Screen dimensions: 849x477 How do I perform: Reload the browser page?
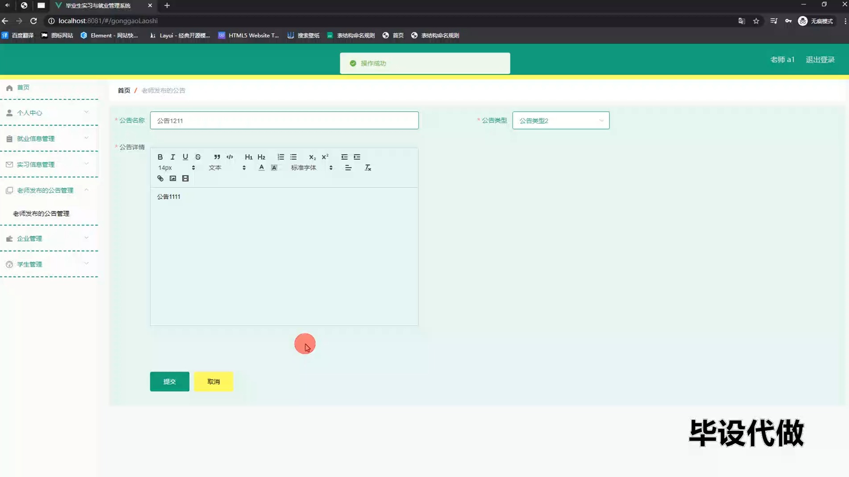tap(33, 21)
